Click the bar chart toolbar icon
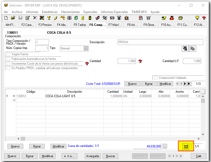Viewport: 211px width, 162px height. click(x=127, y=18)
